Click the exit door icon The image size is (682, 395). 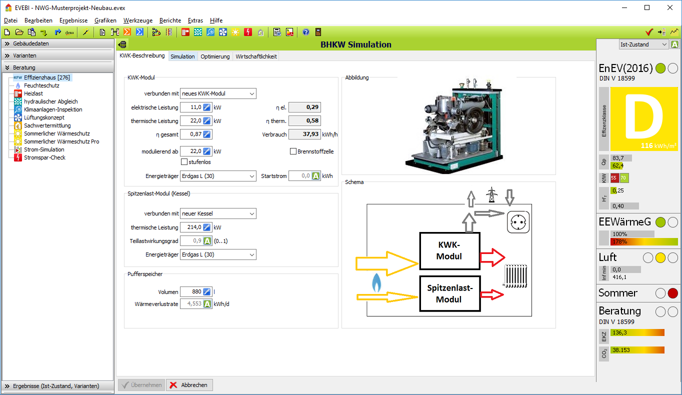point(318,32)
